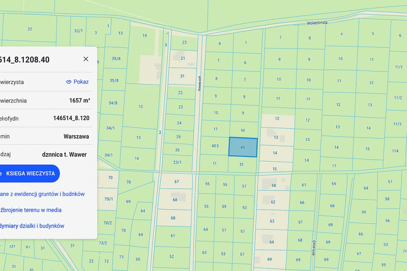Open the ewidencji gruntów i budnków link

click(42, 194)
